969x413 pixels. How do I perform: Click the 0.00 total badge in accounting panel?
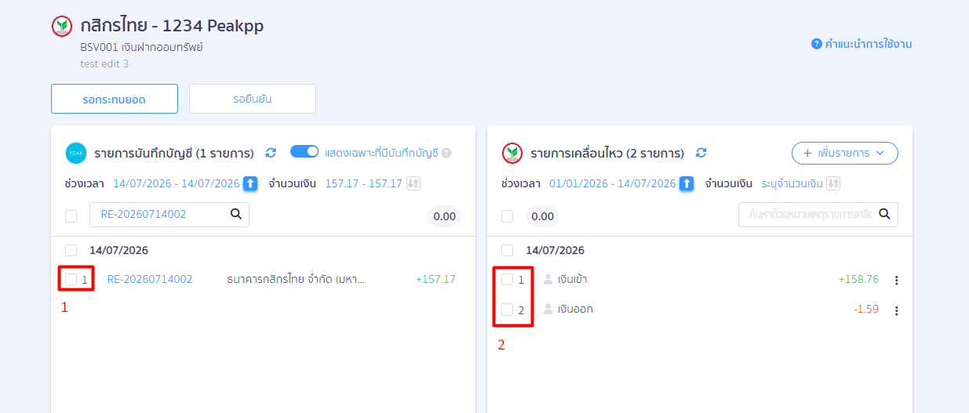444,216
